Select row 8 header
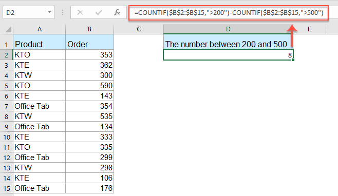 (7, 116)
